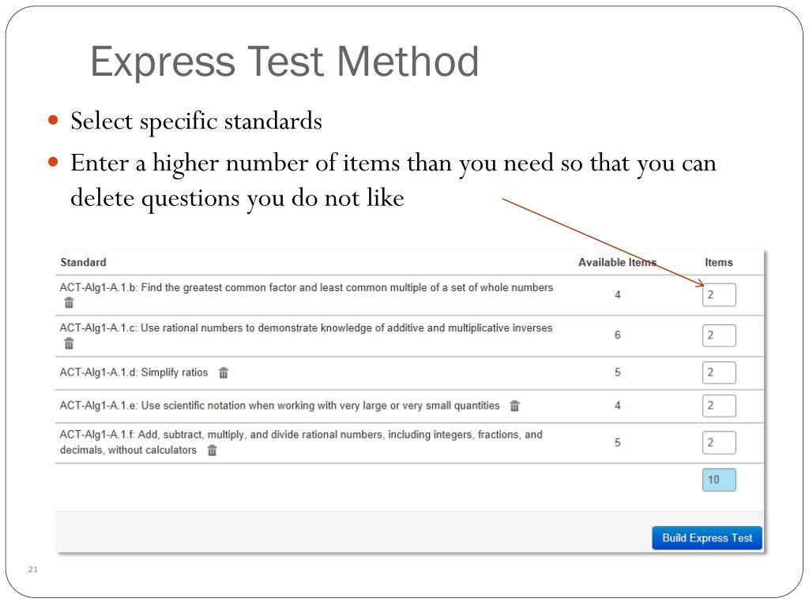Screen dimensions: 809x606
Task: Click the Available Items column header
Action: tap(617, 262)
